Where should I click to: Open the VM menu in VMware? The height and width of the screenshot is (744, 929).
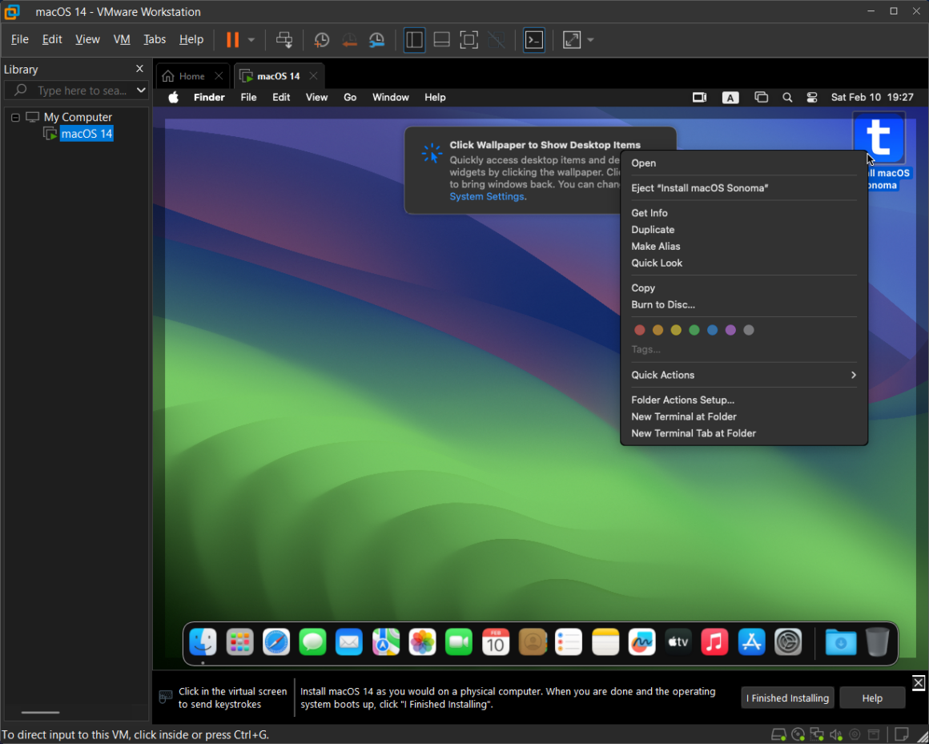122,39
